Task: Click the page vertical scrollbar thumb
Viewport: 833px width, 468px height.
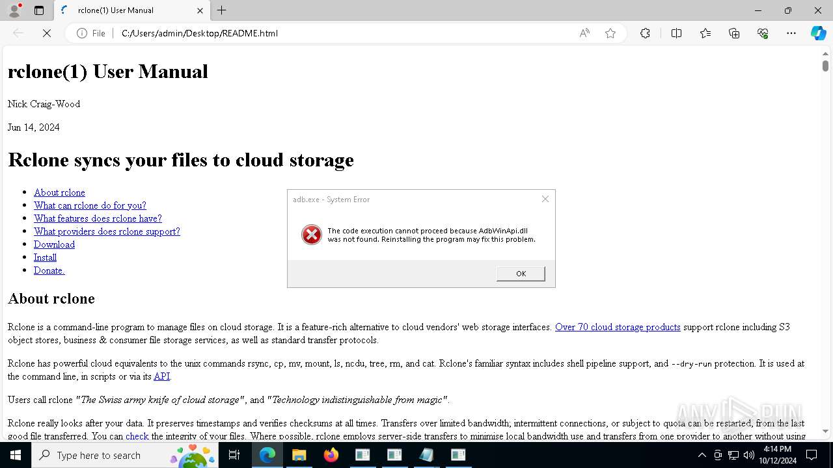Action: pos(825,66)
